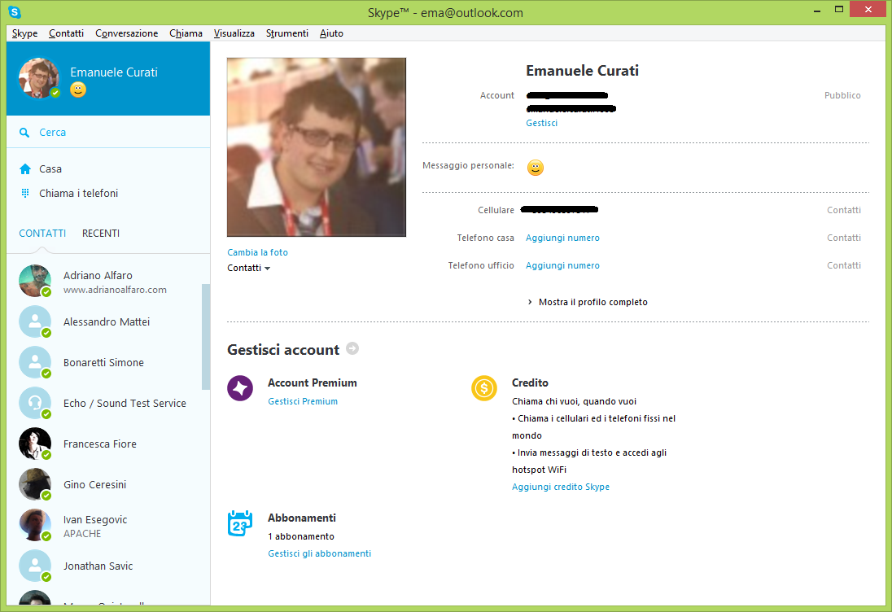Click the Skype logo in title bar

(x=15, y=12)
